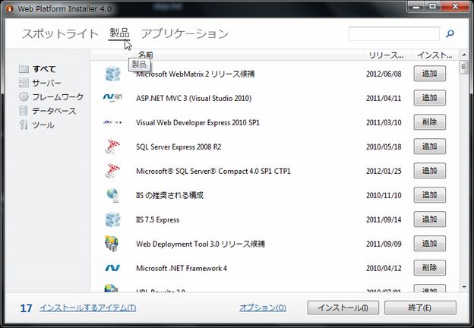This screenshot has height=328, width=474.
Task: Click the Web Deployment Tool 3.0 icon
Action: (x=112, y=244)
